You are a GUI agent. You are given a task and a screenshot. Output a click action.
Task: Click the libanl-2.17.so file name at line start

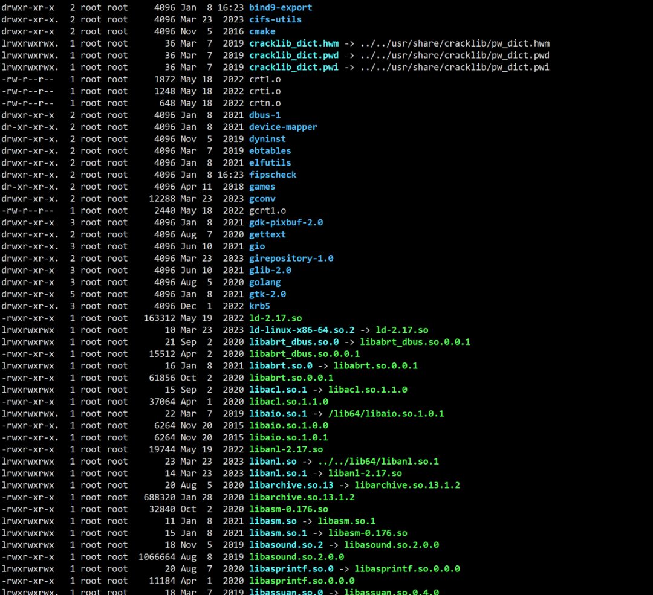click(285, 449)
